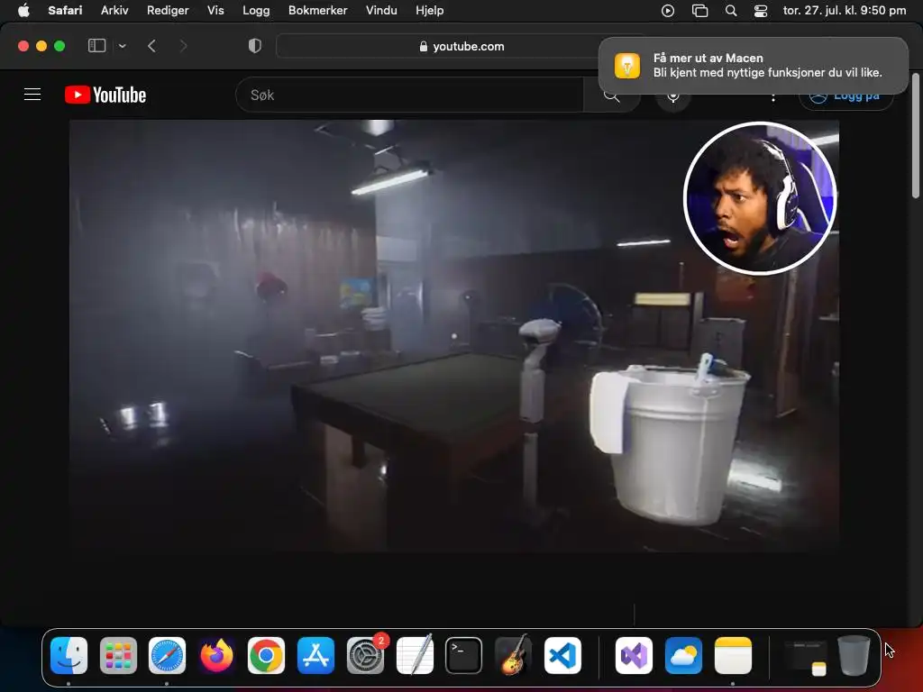This screenshot has width=923, height=692.
Task: Go back with Safari back arrow
Action: 151,46
